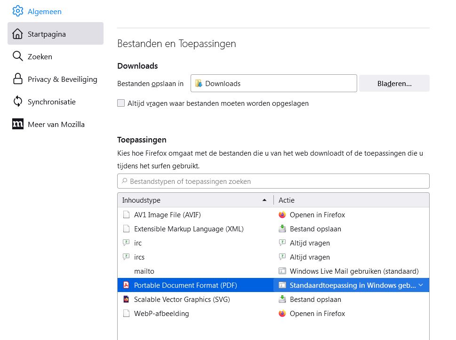Open the PDF action dropdown arrow
This screenshot has width=456, height=340.
click(421, 285)
